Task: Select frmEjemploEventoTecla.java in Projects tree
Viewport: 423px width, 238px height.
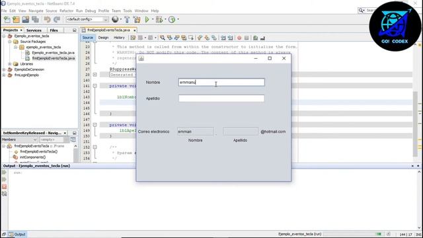Action: (x=54, y=58)
